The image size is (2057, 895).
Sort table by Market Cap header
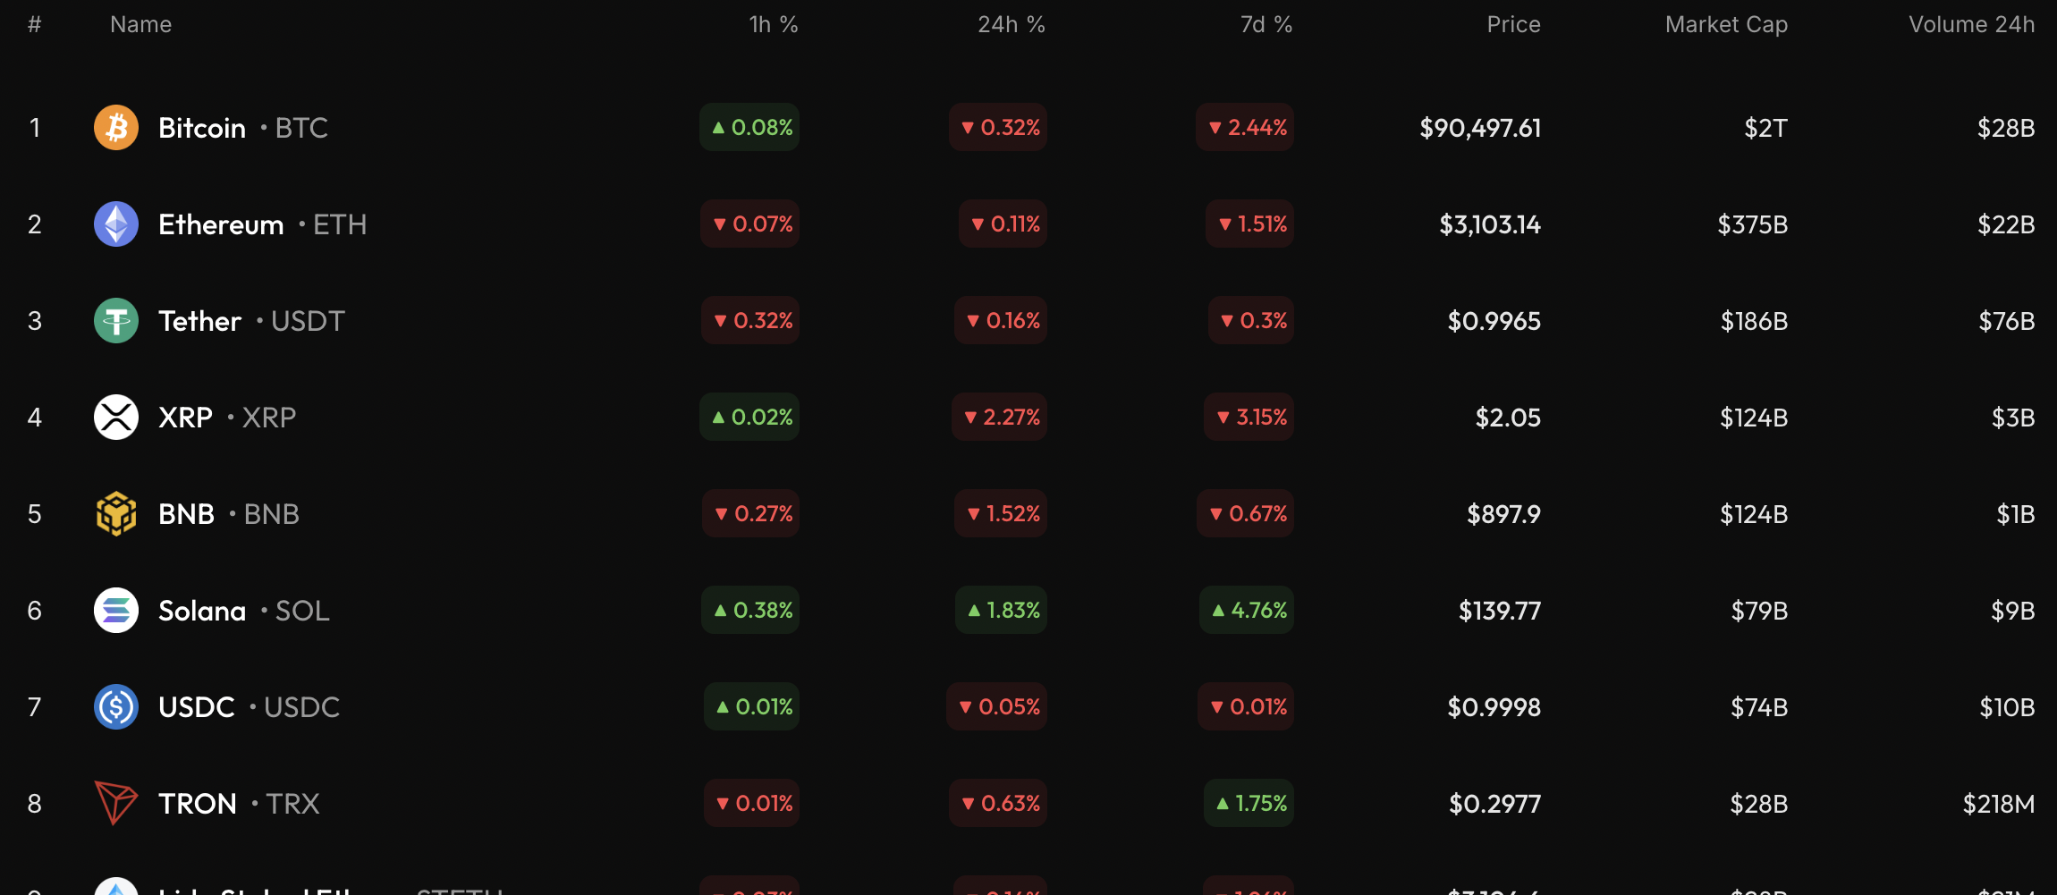[1726, 24]
